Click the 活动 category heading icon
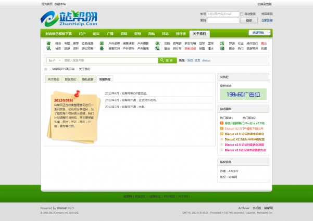The width and height of the screenshot is (313, 221). [x=222, y=46]
